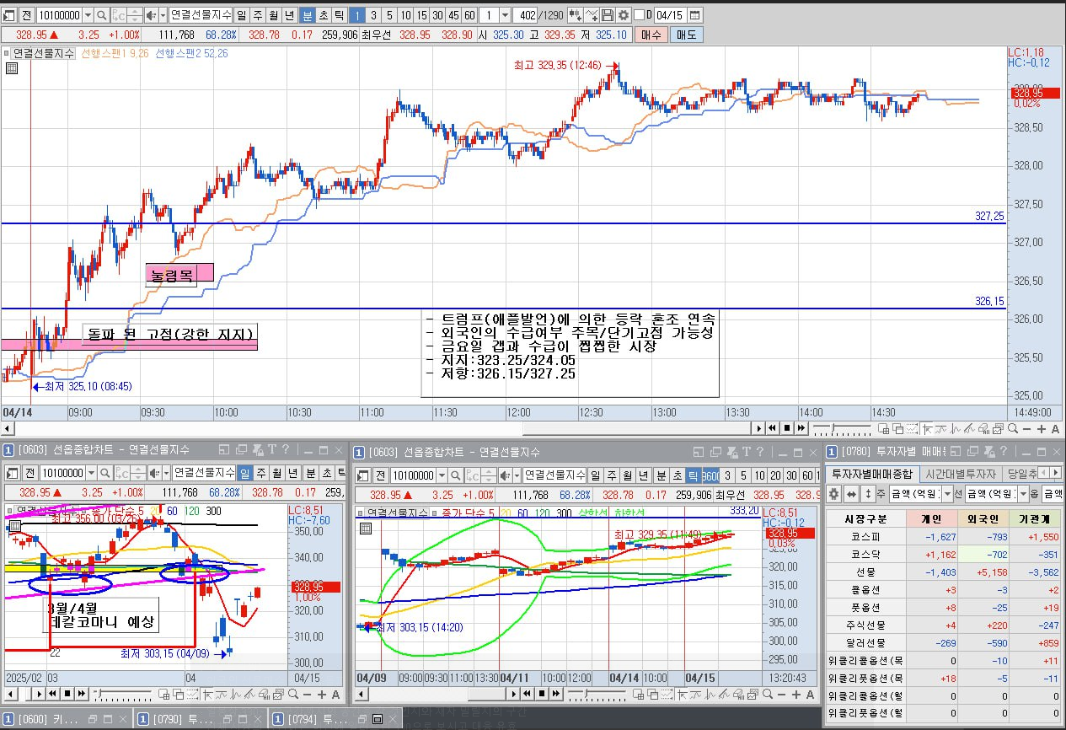Save chart with the floppy disk icon
This screenshot has width=1066, height=730.
click(x=607, y=15)
